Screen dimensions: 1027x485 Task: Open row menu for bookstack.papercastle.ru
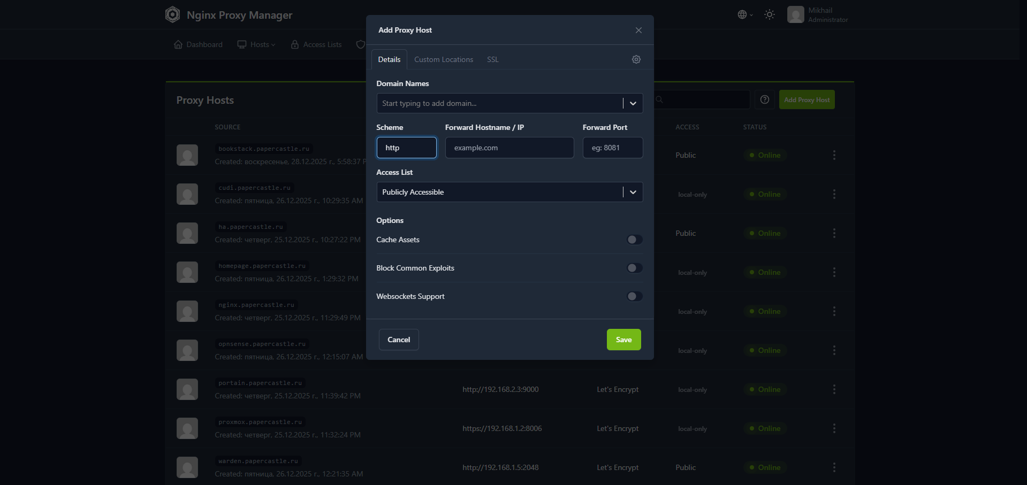pyautogui.click(x=834, y=155)
